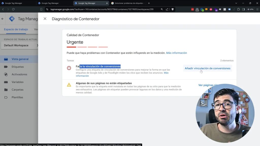Click Ver páginas sin etiquetar link
The width and height of the screenshot is (260, 146).
pyautogui.click(x=208, y=85)
